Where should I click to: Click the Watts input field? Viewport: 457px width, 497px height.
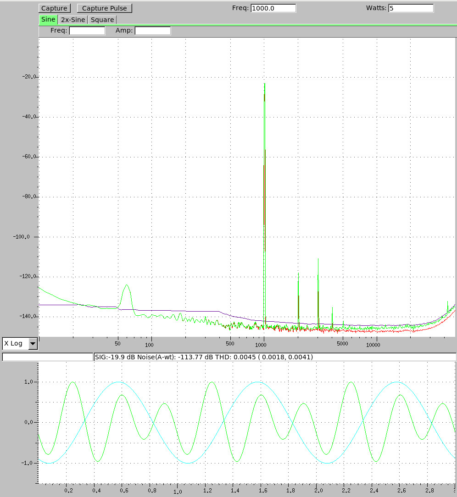point(411,8)
